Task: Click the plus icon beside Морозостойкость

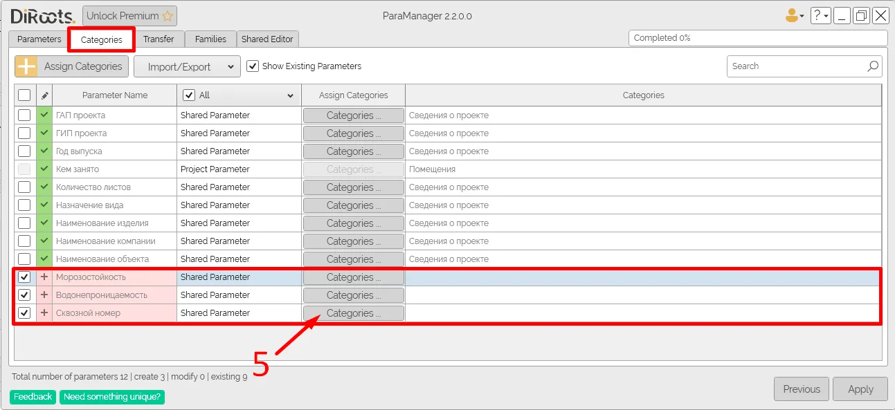Action: (x=44, y=277)
